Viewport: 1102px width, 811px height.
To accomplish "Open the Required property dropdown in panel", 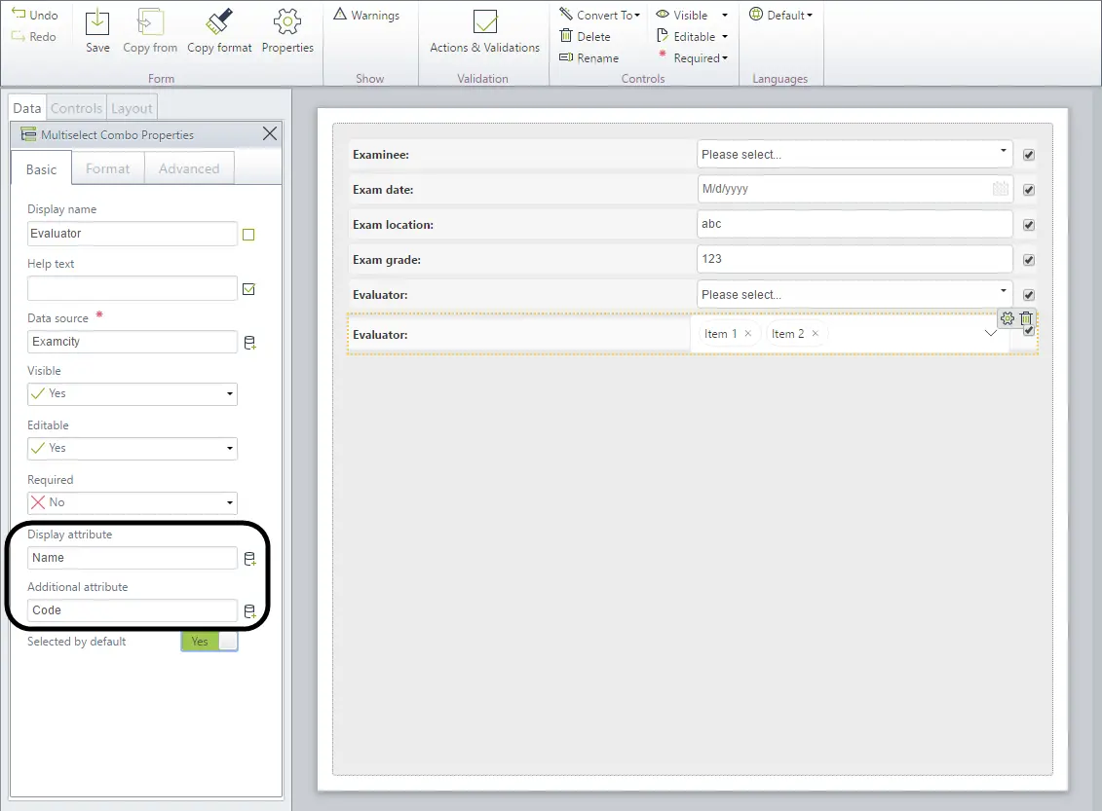I will point(133,502).
